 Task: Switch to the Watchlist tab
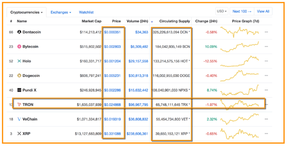86,12
